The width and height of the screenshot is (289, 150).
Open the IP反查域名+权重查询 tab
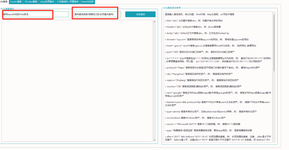(68, 2)
